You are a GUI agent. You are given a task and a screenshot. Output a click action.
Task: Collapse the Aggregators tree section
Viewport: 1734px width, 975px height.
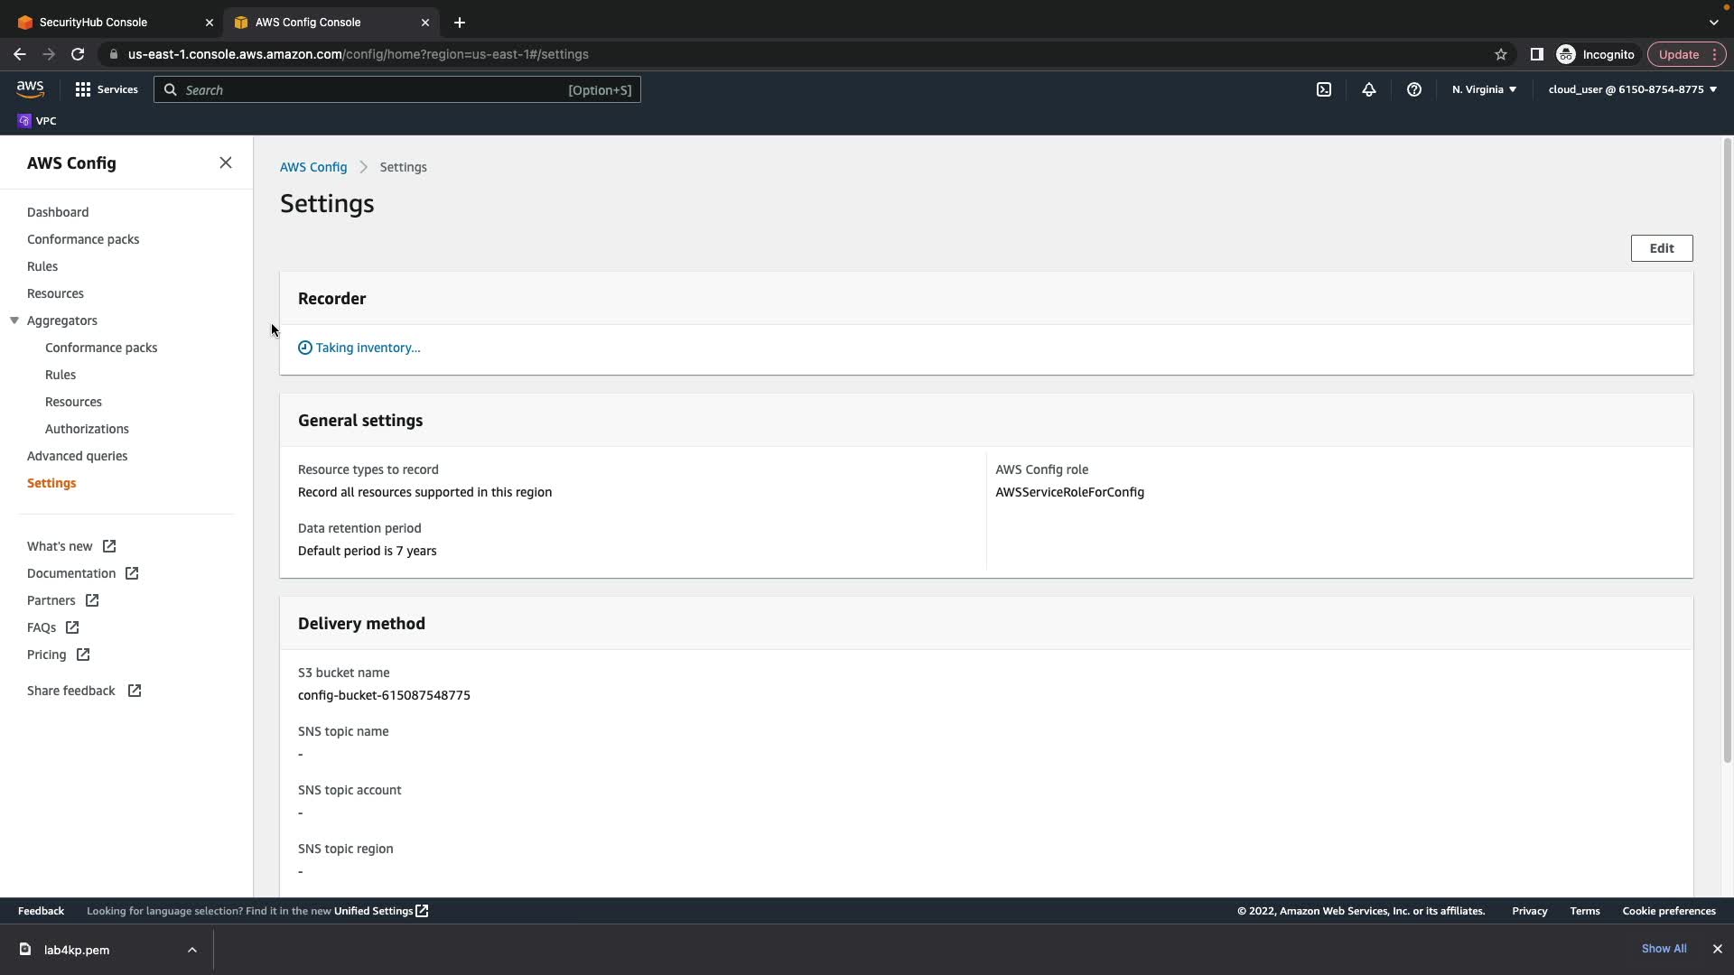[14, 320]
